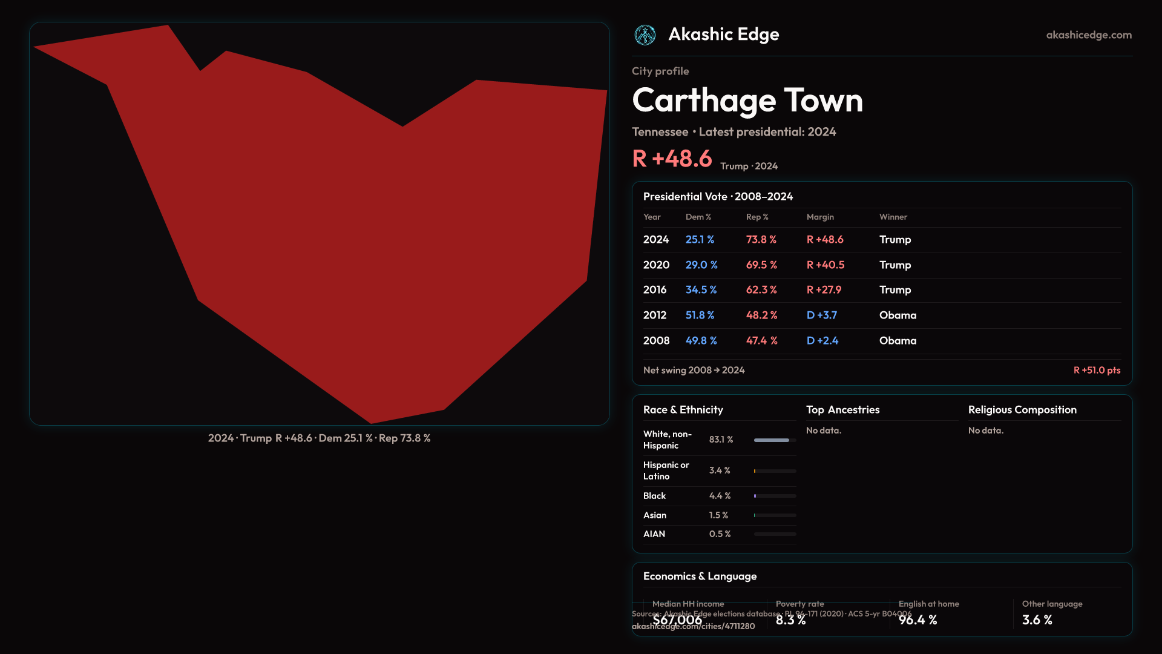Click the Net swing R +51.0 pts value
The height and width of the screenshot is (654, 1162).
tap(1096, 370)
